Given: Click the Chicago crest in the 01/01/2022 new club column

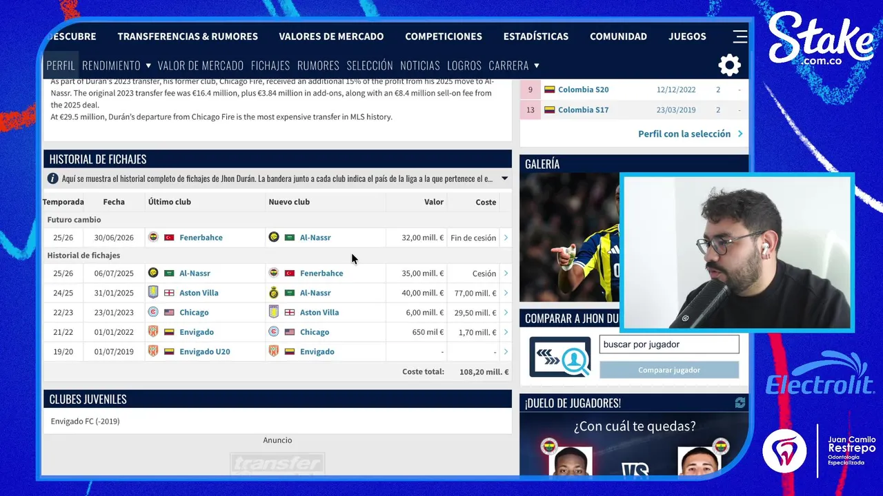Looking at the screenshot, I should coord(274,332).
